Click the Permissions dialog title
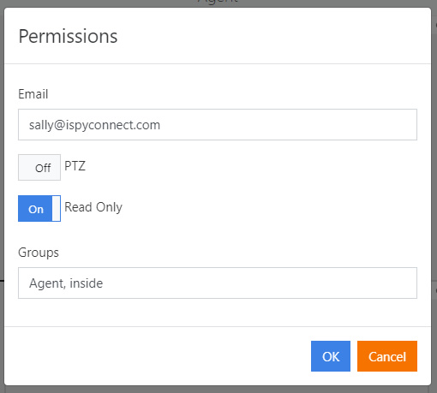Image resolution: width=437 pixels, height=393 pixels. [x=68, y=36]
